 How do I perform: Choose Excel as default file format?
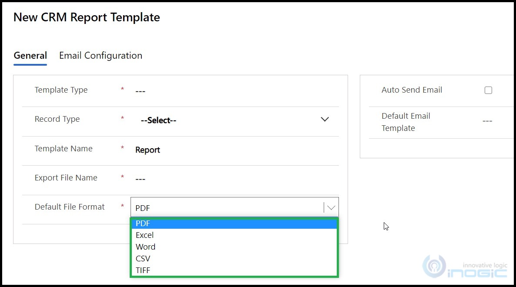235,235
